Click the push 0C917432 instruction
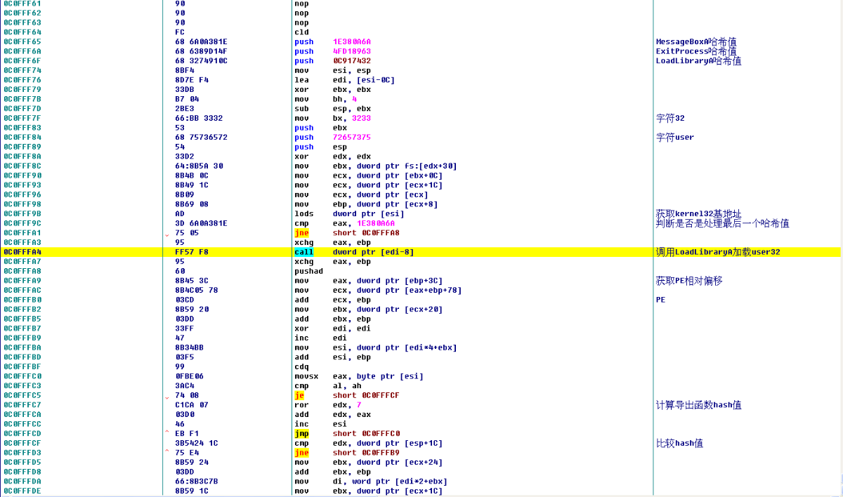843x497 pixels. tap(333, 61)
